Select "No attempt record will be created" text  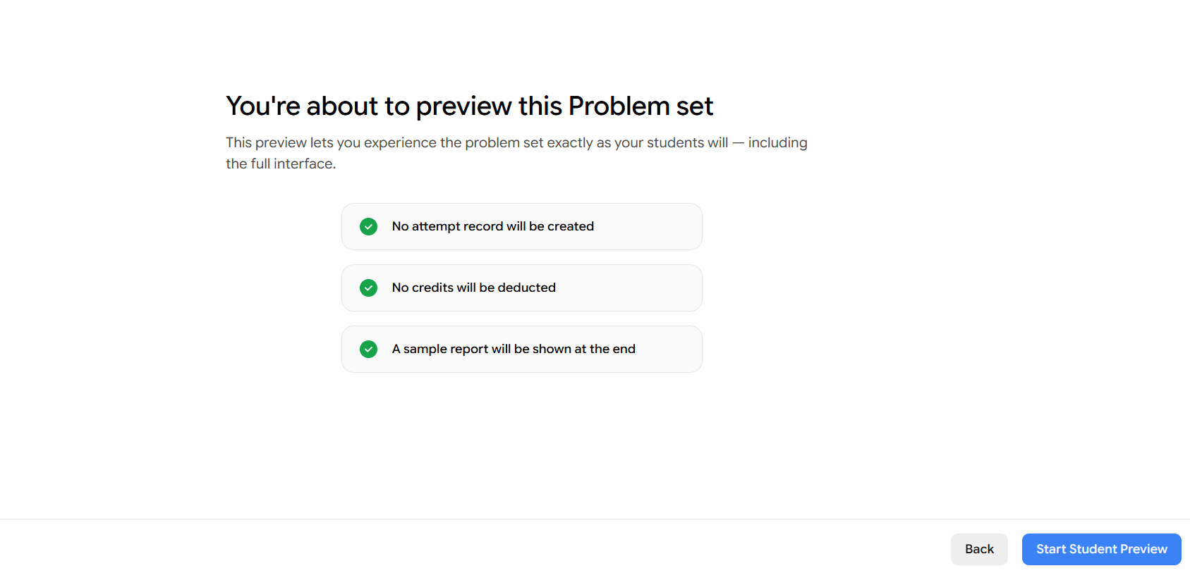tap(492, 226)
